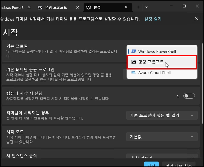Click the settings page vertical scrollbar
The image size is (204, 167).
(x=203, y=83)
